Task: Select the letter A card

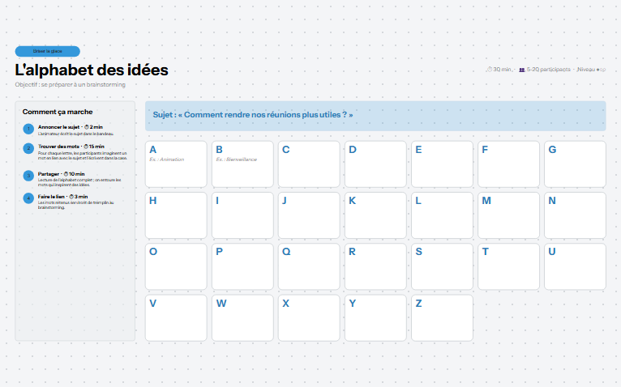Action: (x=176, y=164)
